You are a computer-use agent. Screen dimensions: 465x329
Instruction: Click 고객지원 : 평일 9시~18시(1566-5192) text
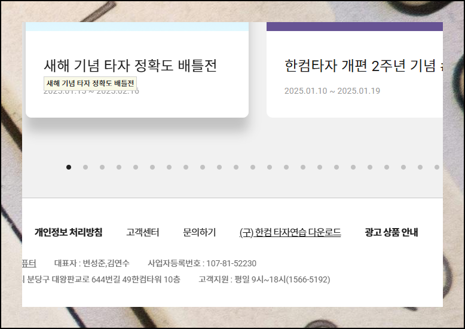264,279
